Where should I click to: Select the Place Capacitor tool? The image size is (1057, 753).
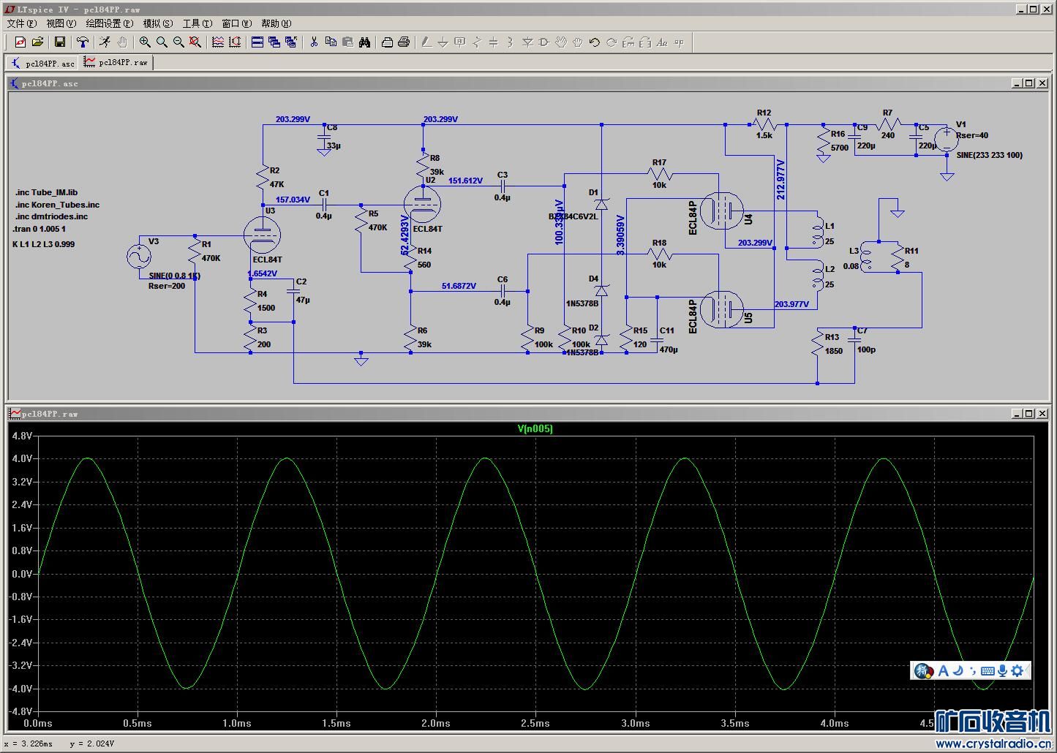coord(494,42)
